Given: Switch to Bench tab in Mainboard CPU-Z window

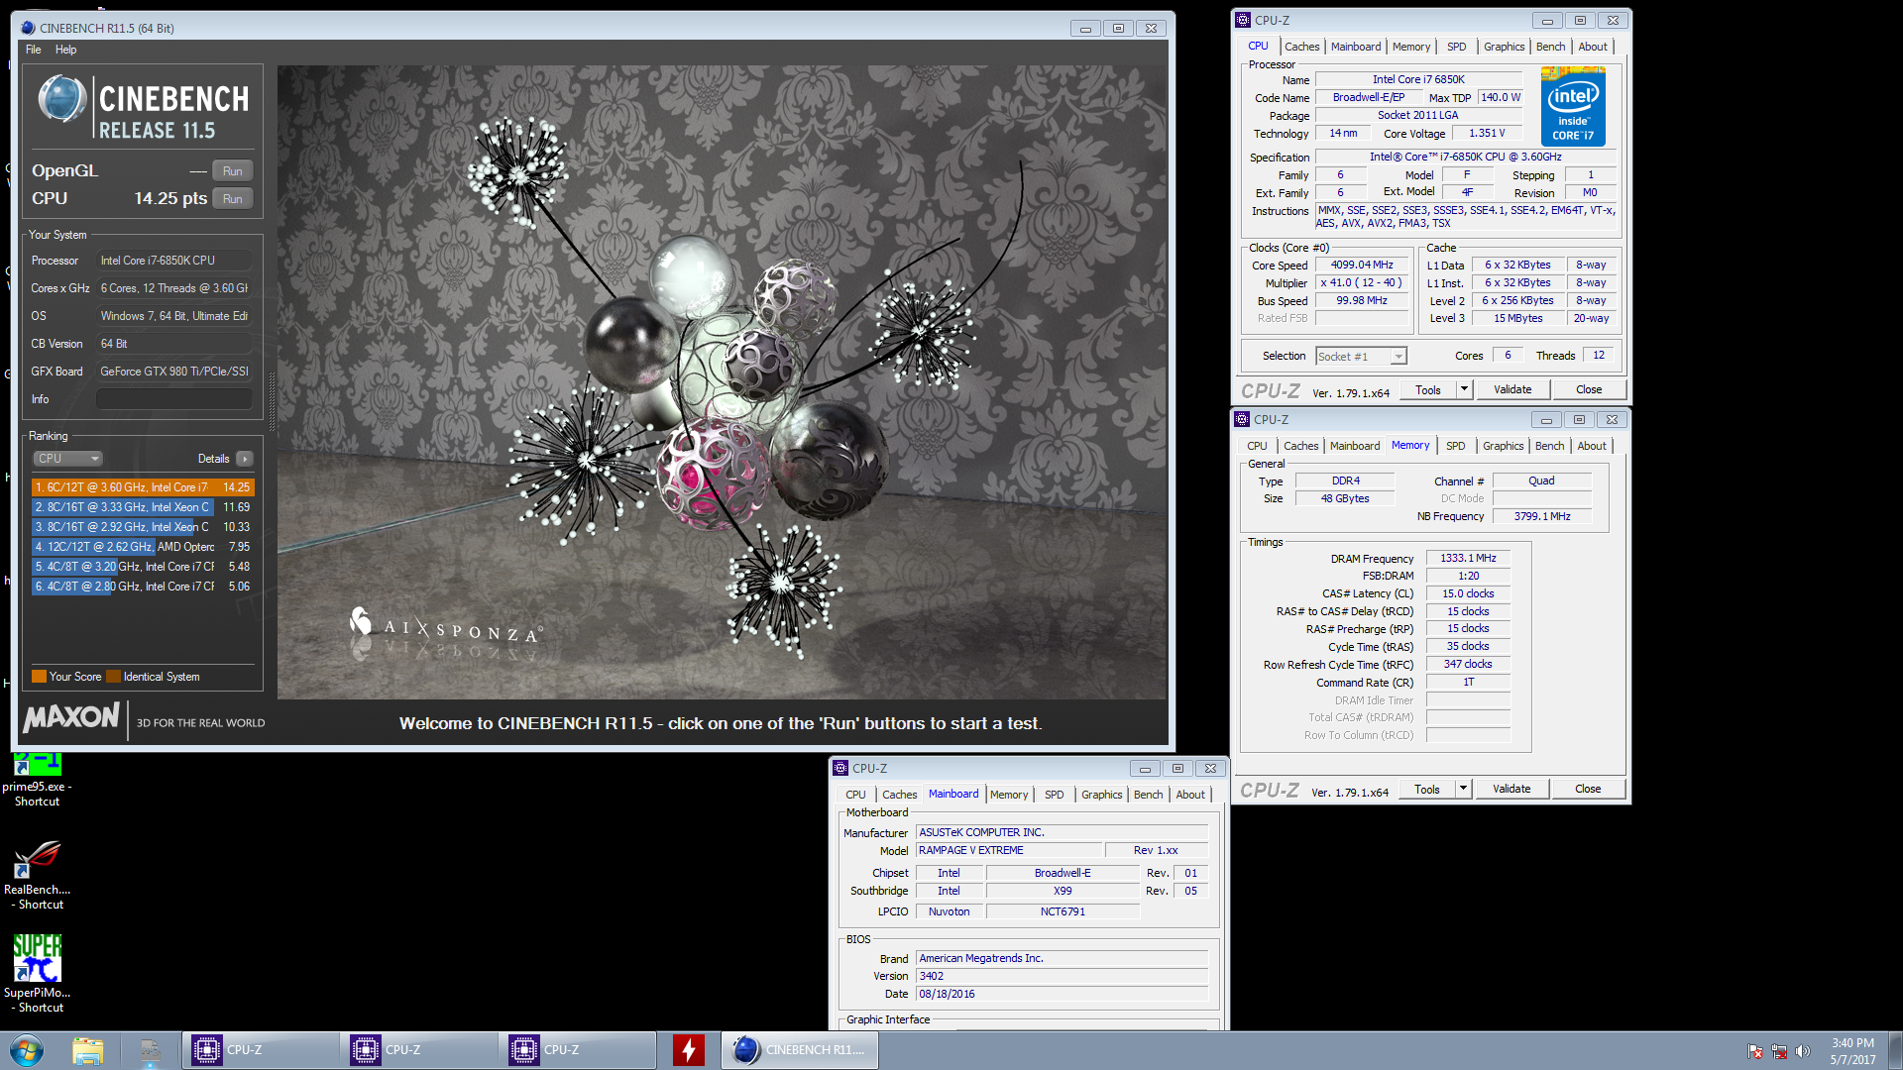Looking at the screenshot, I should [x=1148, y=795].
